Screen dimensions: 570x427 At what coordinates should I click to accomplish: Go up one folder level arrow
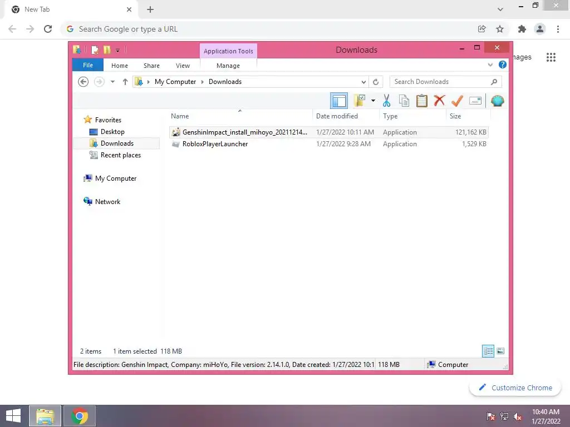pos(125,82)
